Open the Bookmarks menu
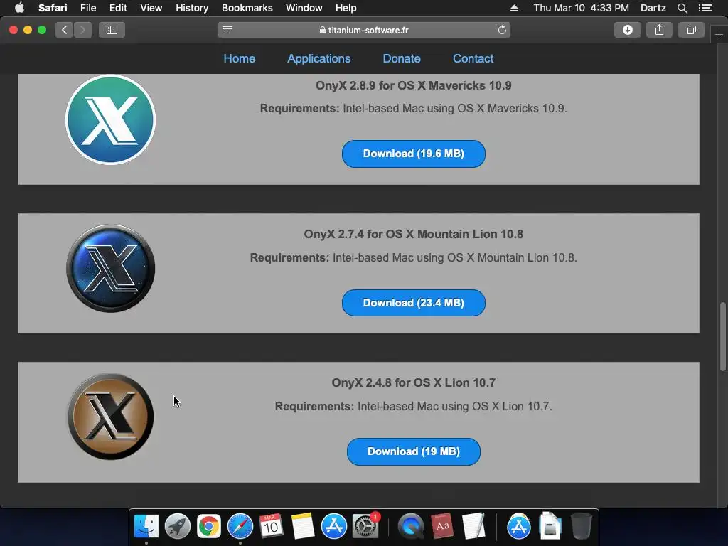Viewport: 728px width, 546px height. coord(247,8)
